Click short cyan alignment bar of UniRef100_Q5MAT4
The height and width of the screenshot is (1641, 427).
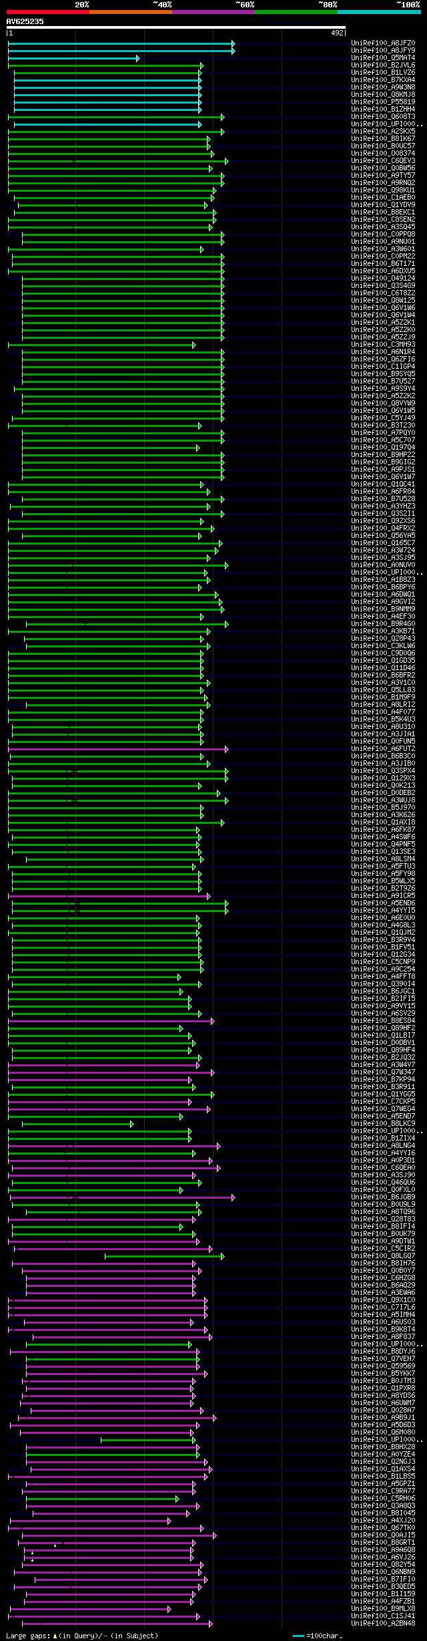coord(73,58)
